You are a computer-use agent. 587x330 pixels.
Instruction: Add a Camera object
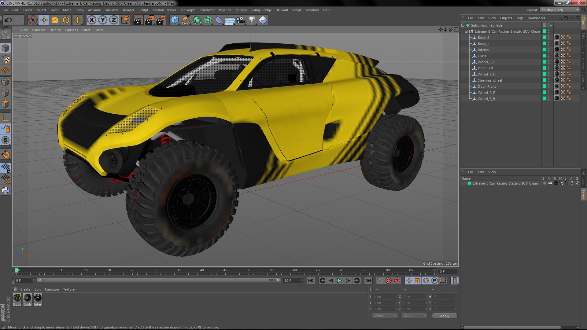[241, 20]
